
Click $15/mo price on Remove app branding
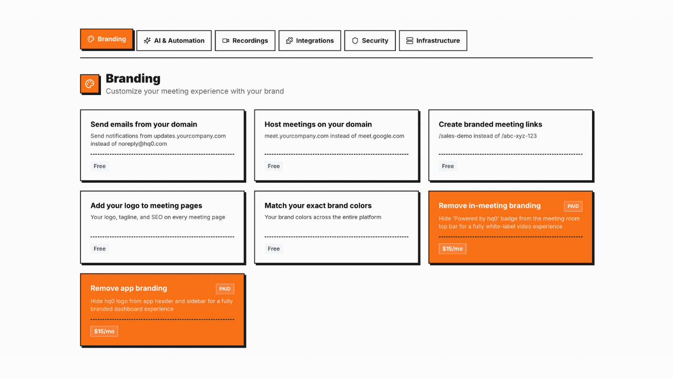104,331
